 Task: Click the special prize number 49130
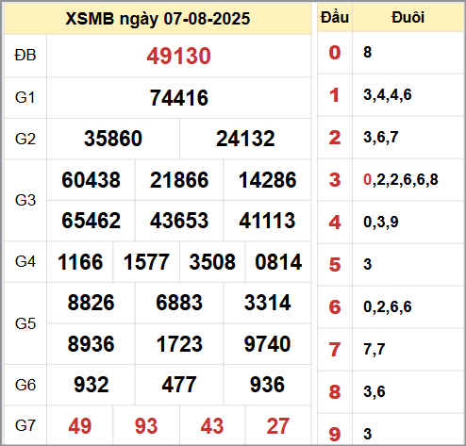tap(178, 56)
